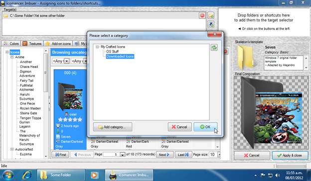This screenshot has width=311, height=181.
Task: Open the Page number dropdown
Action: pyautogui.click(x=123, y=155)
